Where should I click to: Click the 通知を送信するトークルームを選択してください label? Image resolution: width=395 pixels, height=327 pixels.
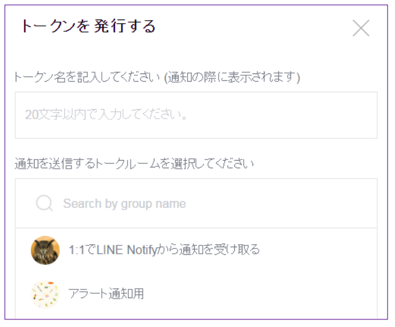pos(134,164)
